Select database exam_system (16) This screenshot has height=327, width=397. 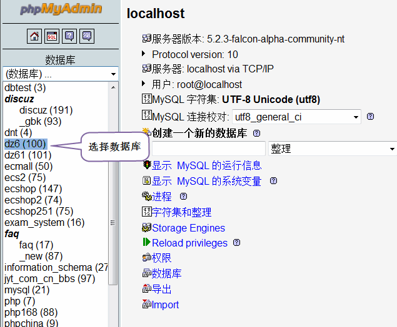pyautogui.click(x=44, y=223)
